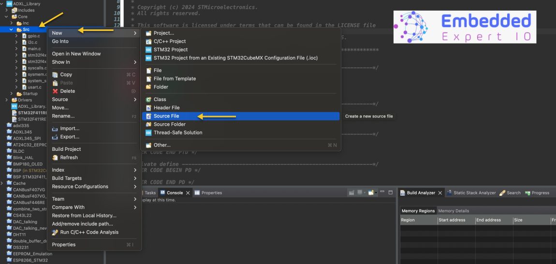Image resolution: width=556 pixels, height=264 pixels.
Task: Open the Static Stack Analyzer tab
Action: coord(471,193)
